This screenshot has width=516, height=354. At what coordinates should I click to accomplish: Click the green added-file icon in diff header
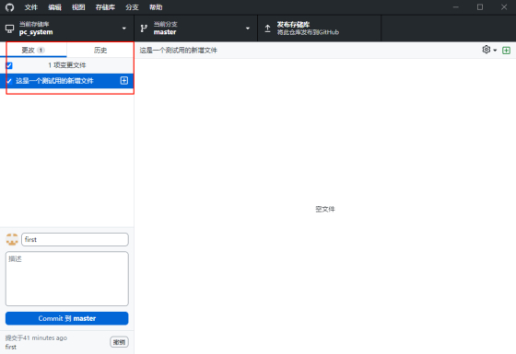tap(506, 51)
